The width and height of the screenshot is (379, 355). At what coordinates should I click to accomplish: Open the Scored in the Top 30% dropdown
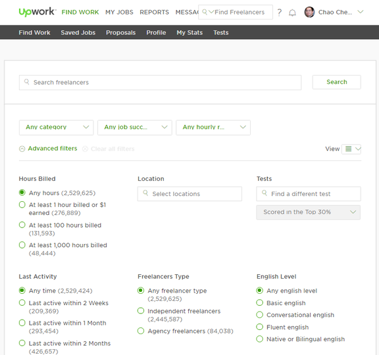pos(308,212)
